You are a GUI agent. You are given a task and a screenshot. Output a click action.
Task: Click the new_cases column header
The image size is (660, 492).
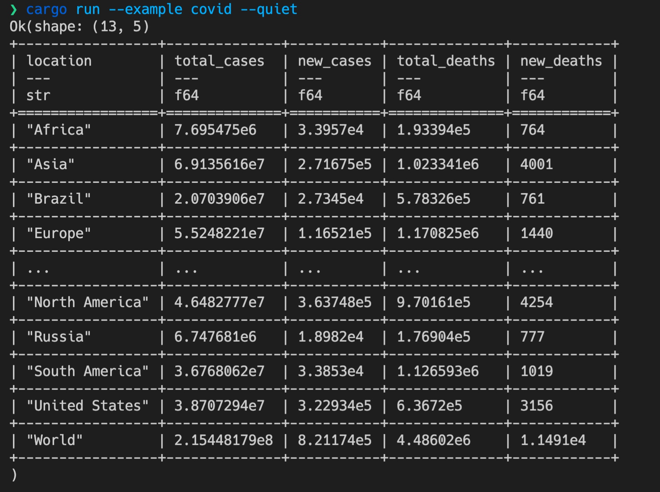[334, 61]
